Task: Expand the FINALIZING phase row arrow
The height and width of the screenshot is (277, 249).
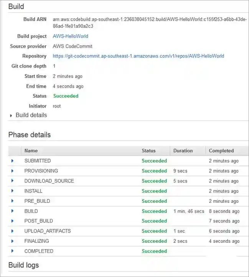Action: [x=13, y=241]
